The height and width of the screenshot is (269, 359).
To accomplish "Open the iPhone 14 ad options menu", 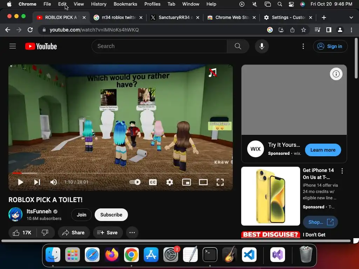I will tap(342, 171).
